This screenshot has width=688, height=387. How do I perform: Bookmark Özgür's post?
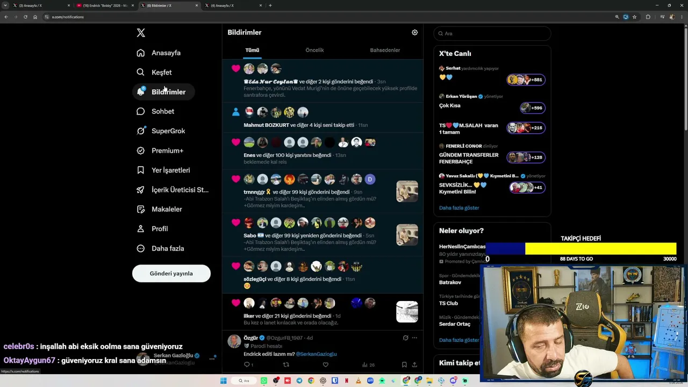pyautogui.click(x=404, y=364)
